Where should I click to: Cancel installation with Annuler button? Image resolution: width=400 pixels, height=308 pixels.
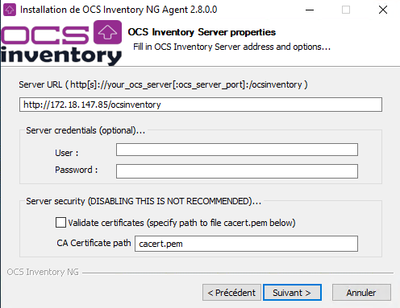[x=361, y=293]
